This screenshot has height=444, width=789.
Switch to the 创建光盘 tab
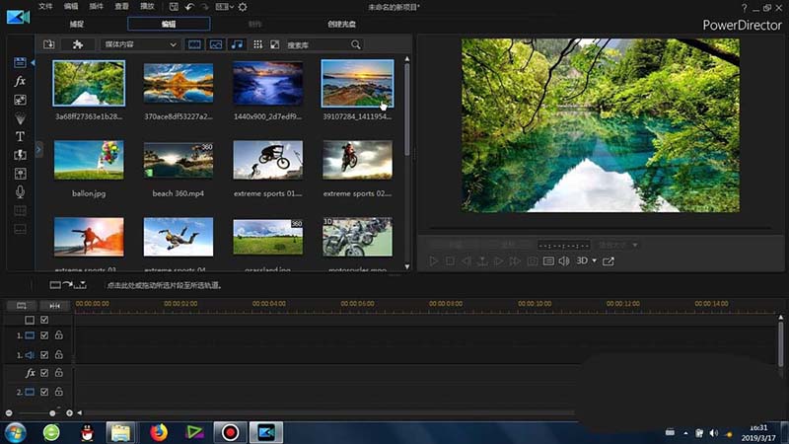pos(343,23)
